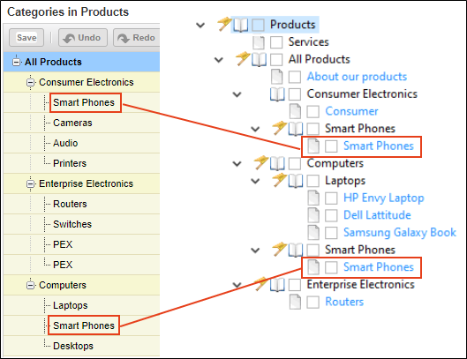The height and width of the screenshot is (359, 467).
Task: Click the book icon next to Products
Action: (240, 25)
